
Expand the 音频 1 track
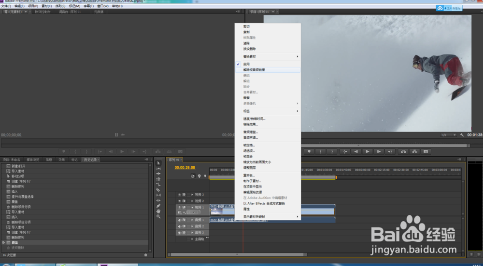pyautogui.click(x=193, y=220)
